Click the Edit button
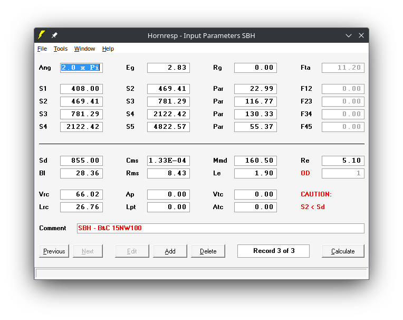This screenshot has height=320, width=403. click(x=132, y=251)
